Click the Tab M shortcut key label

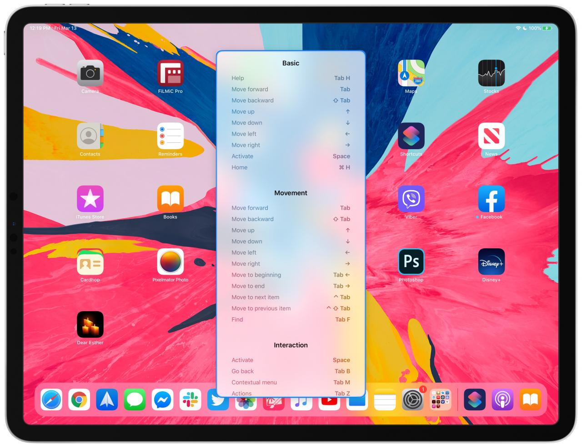click(x=342, y=383)
